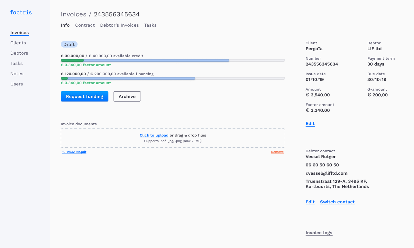Click the Factris logo
This screenshot has width=414, height=248.
(21, 12)
